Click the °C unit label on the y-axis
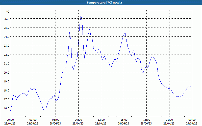 [x=8, y=12]
